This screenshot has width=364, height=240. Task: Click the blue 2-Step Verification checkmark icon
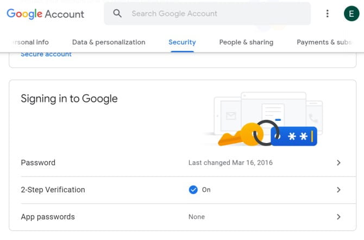click(193, 190)
